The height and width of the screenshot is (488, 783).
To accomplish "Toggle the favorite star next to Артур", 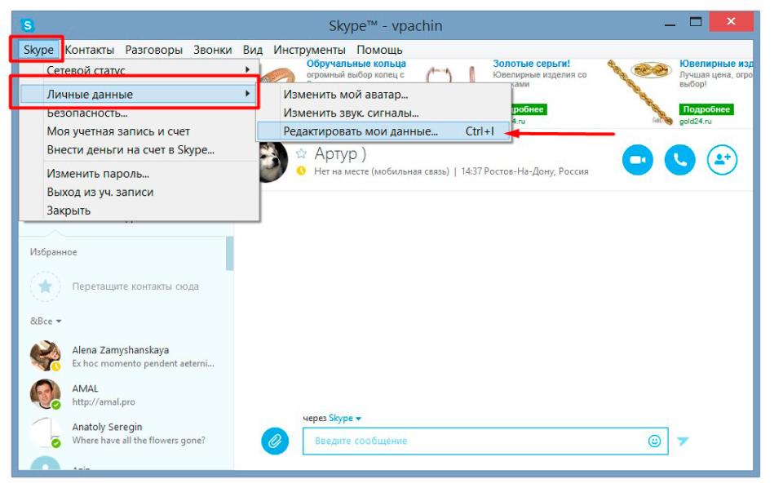I will tap(301, 153).
